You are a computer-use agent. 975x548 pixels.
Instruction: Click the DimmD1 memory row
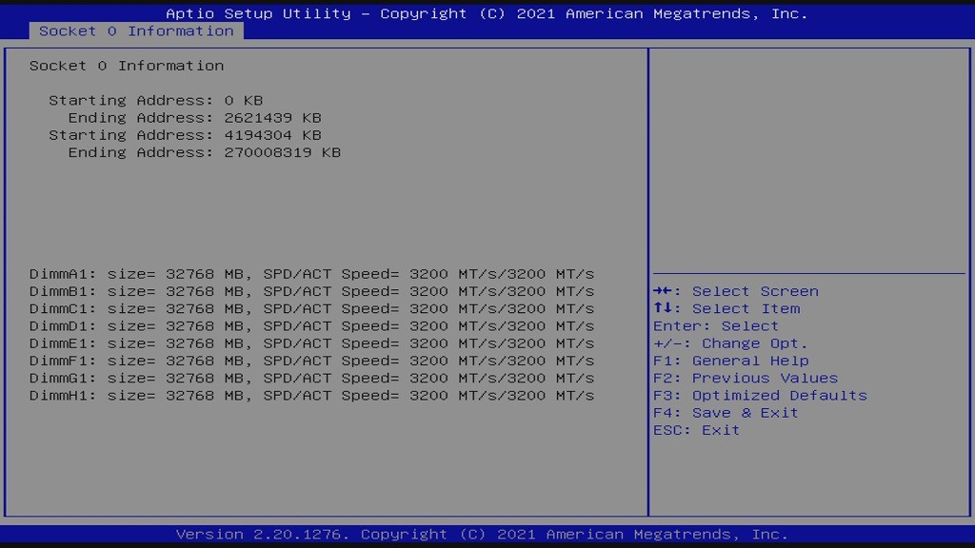pos(311,326)
